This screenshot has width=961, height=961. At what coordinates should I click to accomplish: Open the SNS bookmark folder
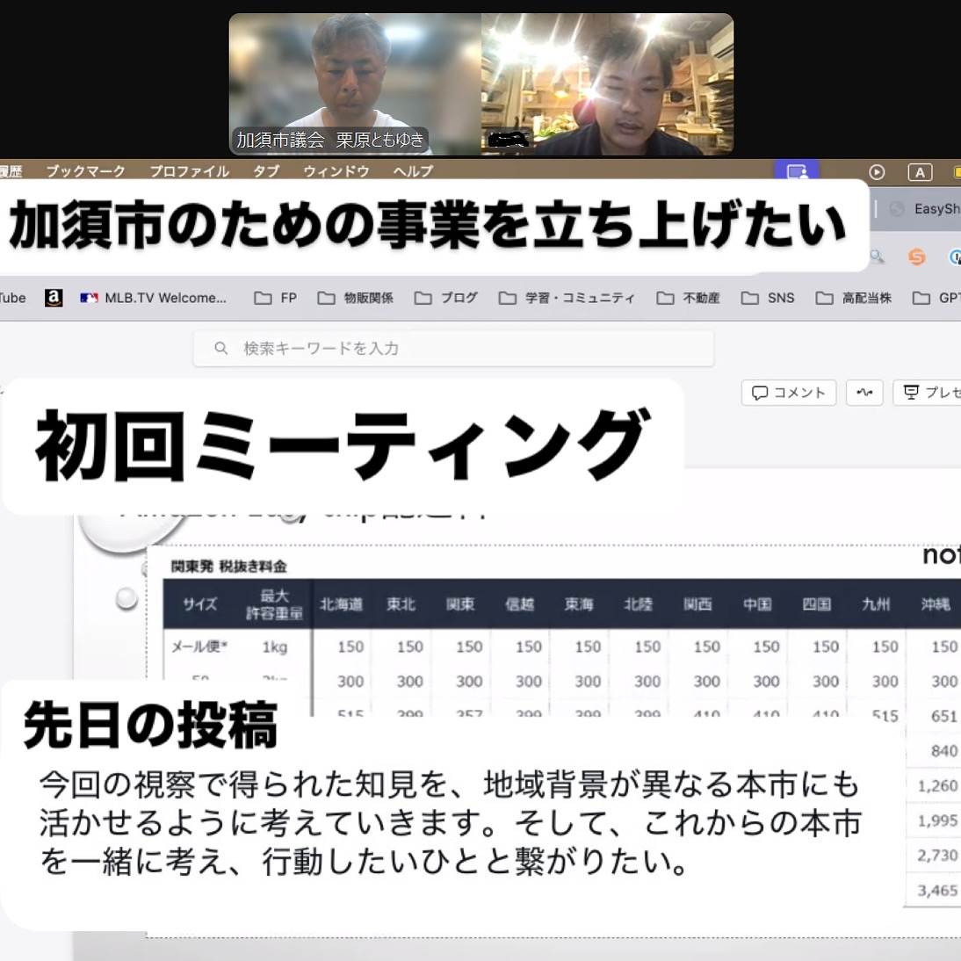768,298
